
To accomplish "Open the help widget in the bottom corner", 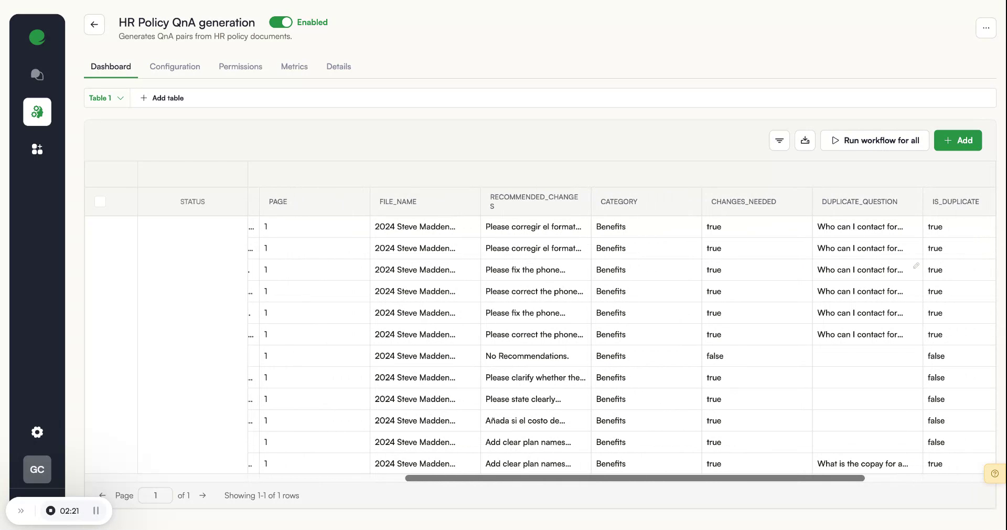I will tap(994, 473).
